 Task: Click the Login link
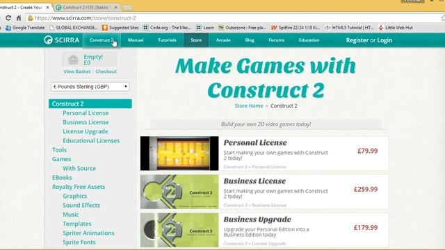tap(385, 40)
